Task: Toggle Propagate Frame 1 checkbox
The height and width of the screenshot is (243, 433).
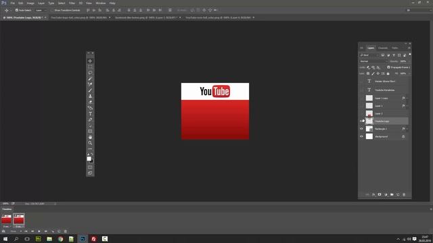Action: 388,67
